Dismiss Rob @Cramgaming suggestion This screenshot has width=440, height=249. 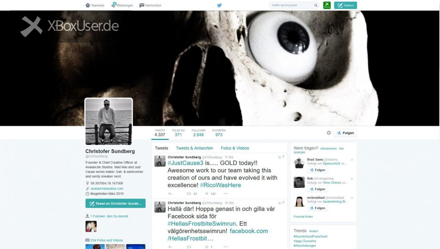tap(352, 179)
